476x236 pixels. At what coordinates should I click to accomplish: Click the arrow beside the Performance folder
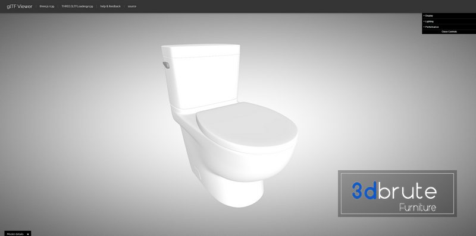424,27
